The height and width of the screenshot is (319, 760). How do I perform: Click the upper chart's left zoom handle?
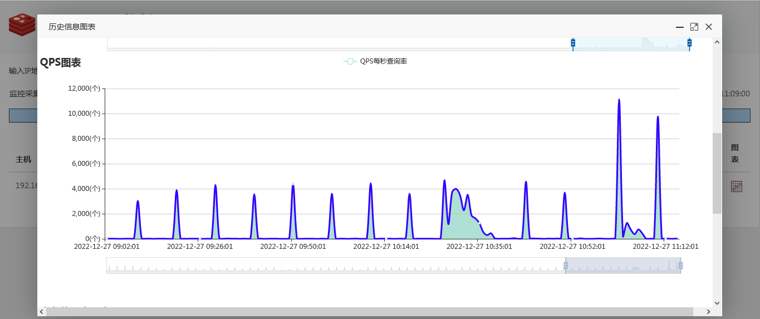(x=573, y=43)
